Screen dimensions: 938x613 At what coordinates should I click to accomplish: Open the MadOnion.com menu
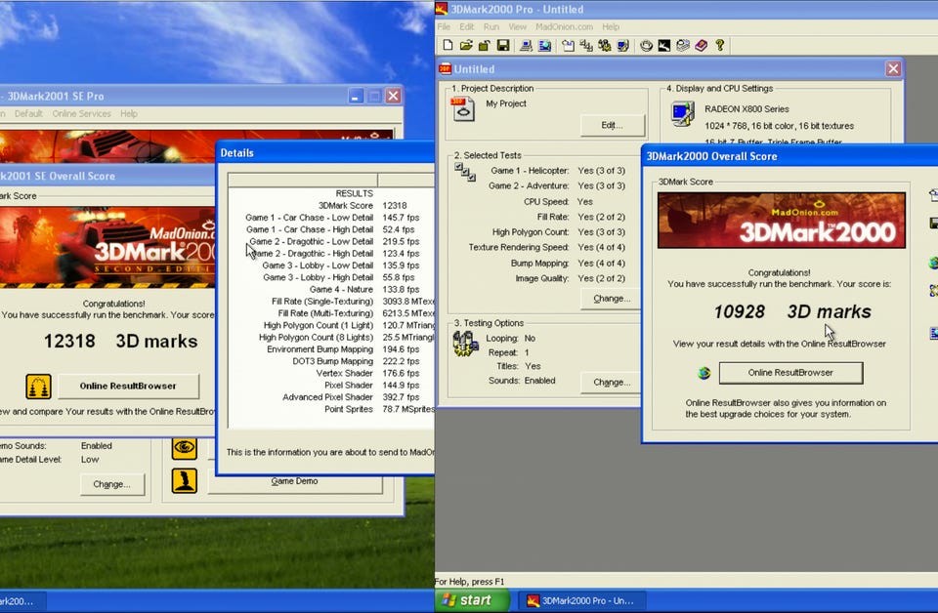click(x=565, y=27)
